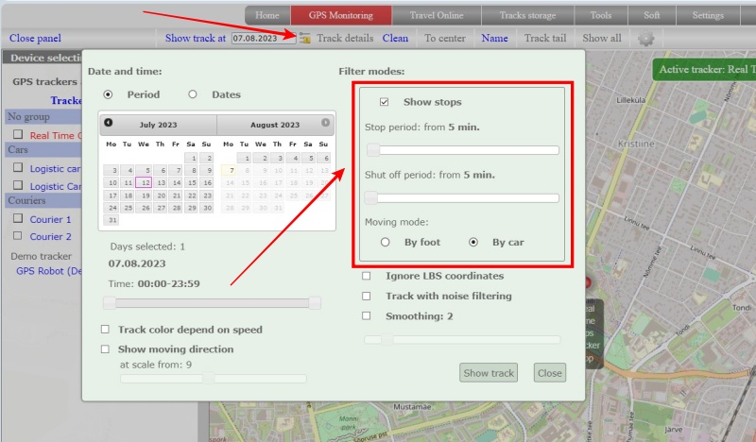The height and width of the screenshot is (442, 756).
Task: Click the Close button in the dialog
Action: 549,373
